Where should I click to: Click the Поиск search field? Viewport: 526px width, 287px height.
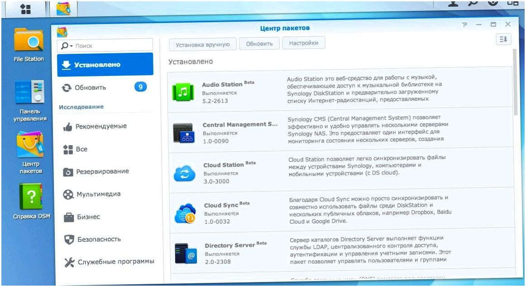pos(105,46)
